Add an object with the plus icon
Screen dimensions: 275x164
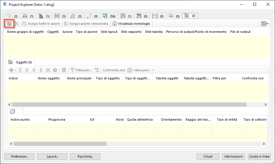tap(11, 70)
